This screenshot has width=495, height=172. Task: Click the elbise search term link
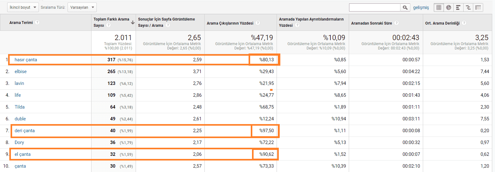pyautogui.click(x=21, y=72)
